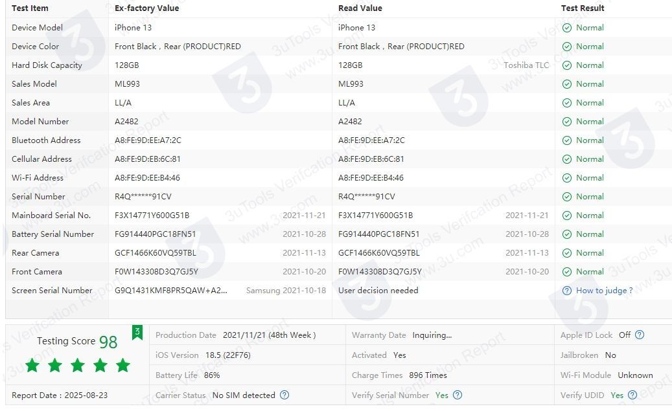Click the Warranty Date Inquiring... value
Image resolution: width=672 pixels, height=411 pixels.
432,335
